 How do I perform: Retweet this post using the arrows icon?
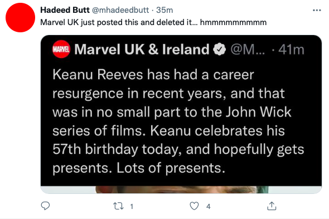(x=118, y=206)
